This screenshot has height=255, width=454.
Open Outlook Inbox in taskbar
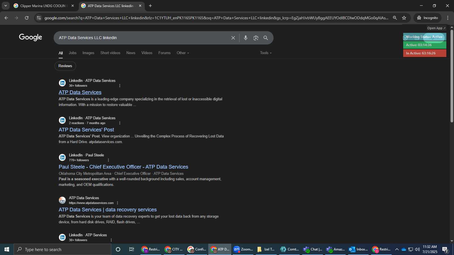coord(358,249)
